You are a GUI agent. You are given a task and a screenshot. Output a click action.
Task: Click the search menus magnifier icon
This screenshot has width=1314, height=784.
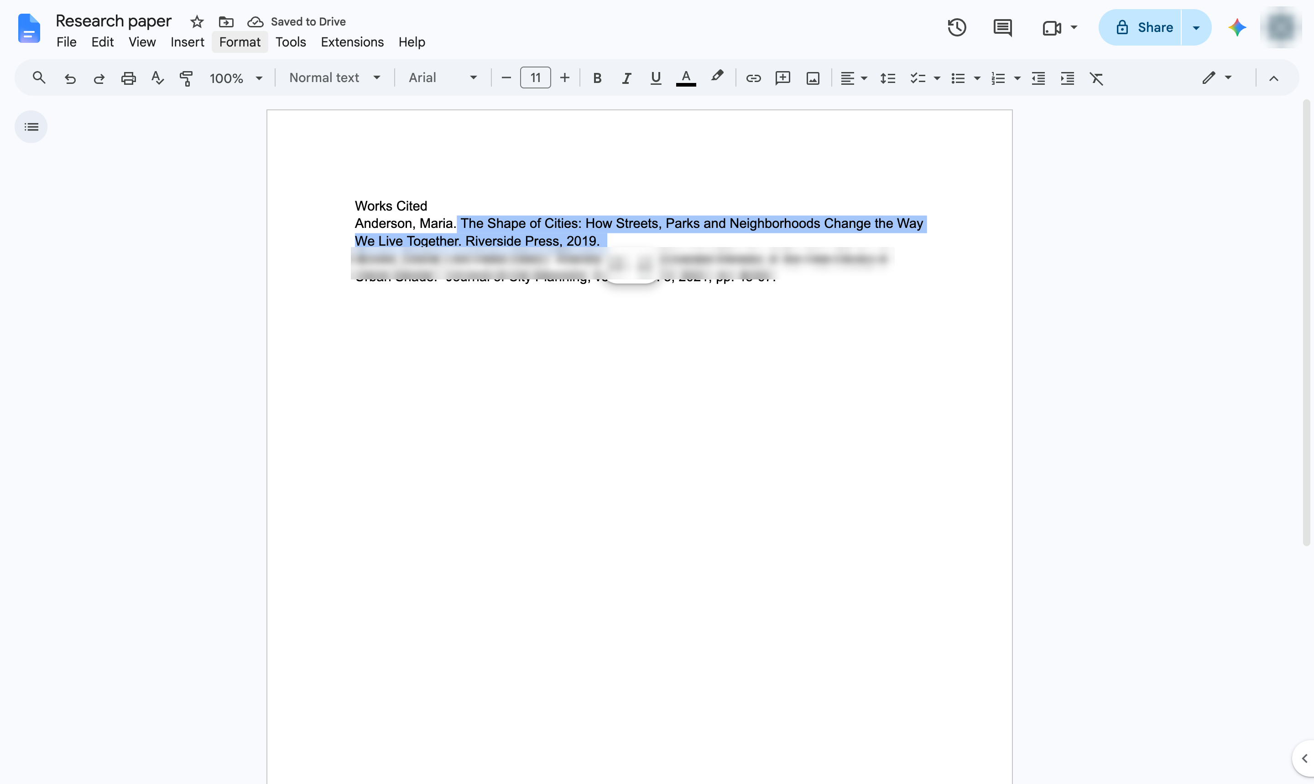tap(39, 78)
